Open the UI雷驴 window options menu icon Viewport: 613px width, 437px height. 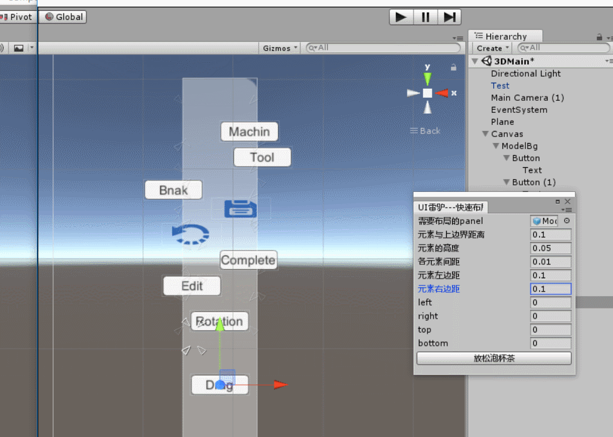pyautogui.click(x=566, y=210)
